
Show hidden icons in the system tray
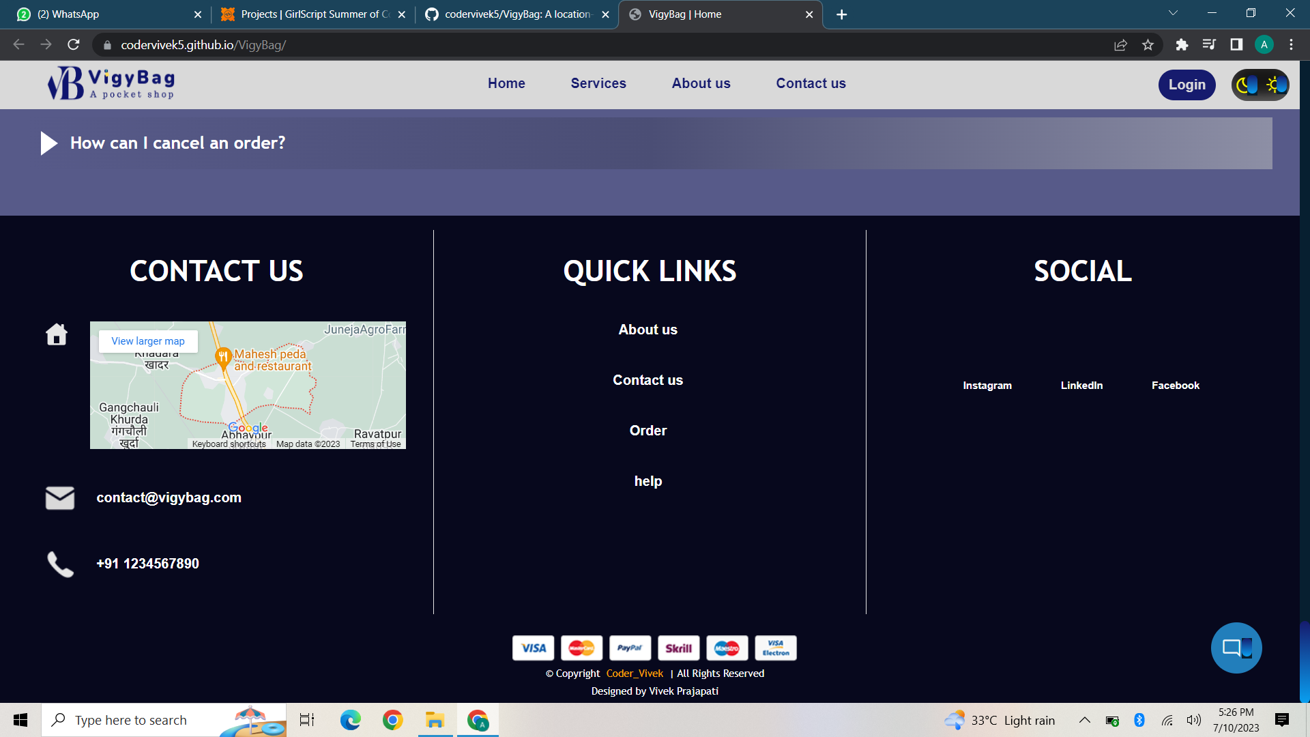pyautogui.click(x=1084, y=719)
